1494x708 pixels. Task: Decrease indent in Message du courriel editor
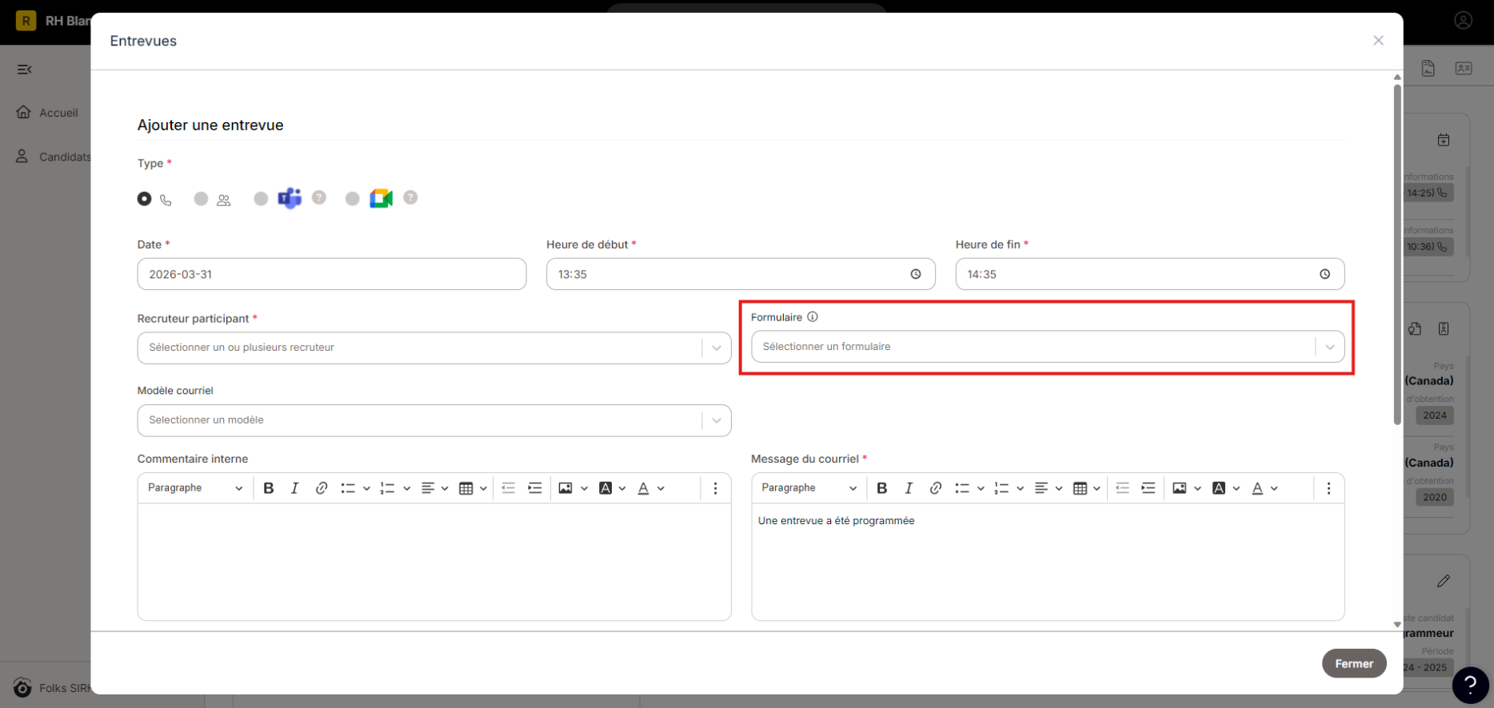click(1122, 488)
